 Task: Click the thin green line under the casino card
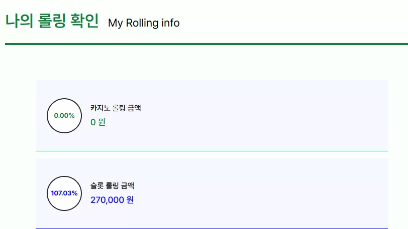(x=212, y=151)
